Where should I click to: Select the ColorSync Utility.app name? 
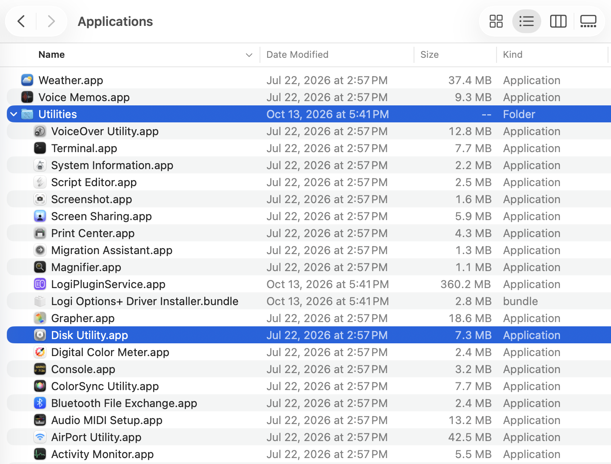pyautogui.click(x=105, y=386)
